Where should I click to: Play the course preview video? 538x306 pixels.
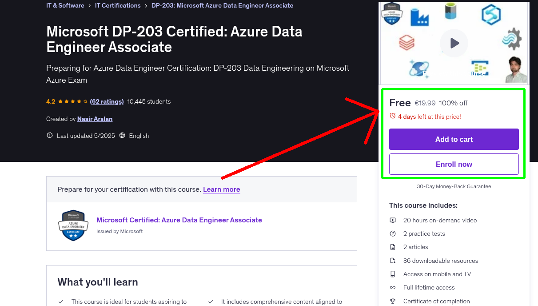[454, 43]
